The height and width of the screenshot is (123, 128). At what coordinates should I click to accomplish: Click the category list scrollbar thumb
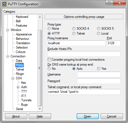click(x=40, y=68)
